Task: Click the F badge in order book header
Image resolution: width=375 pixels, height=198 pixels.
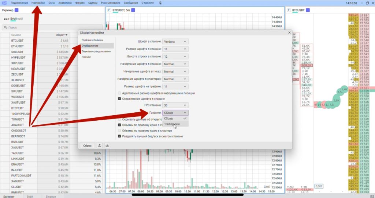Action: (x=289, y=10)
